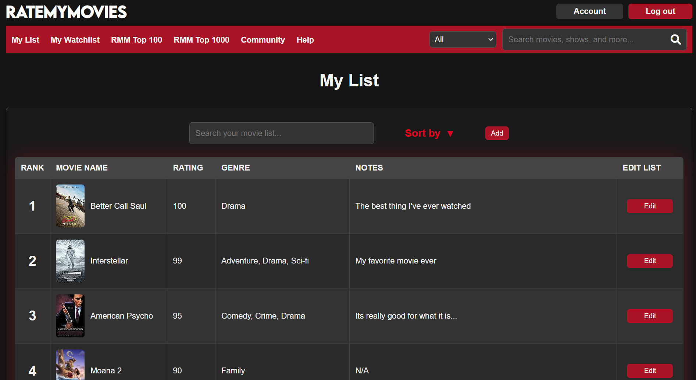Go to My Watchlist page

[75, 40]
